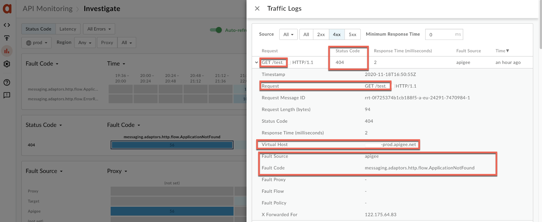Filter traffic logs by 2xx
This screenshot has width=542, height=222.
[321, 34]
